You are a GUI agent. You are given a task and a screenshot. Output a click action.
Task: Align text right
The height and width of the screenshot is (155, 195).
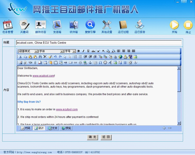[128, 51]
